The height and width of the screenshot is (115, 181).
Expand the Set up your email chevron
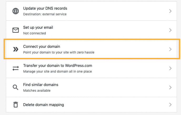pyautogui.click(x=170, y=30)
